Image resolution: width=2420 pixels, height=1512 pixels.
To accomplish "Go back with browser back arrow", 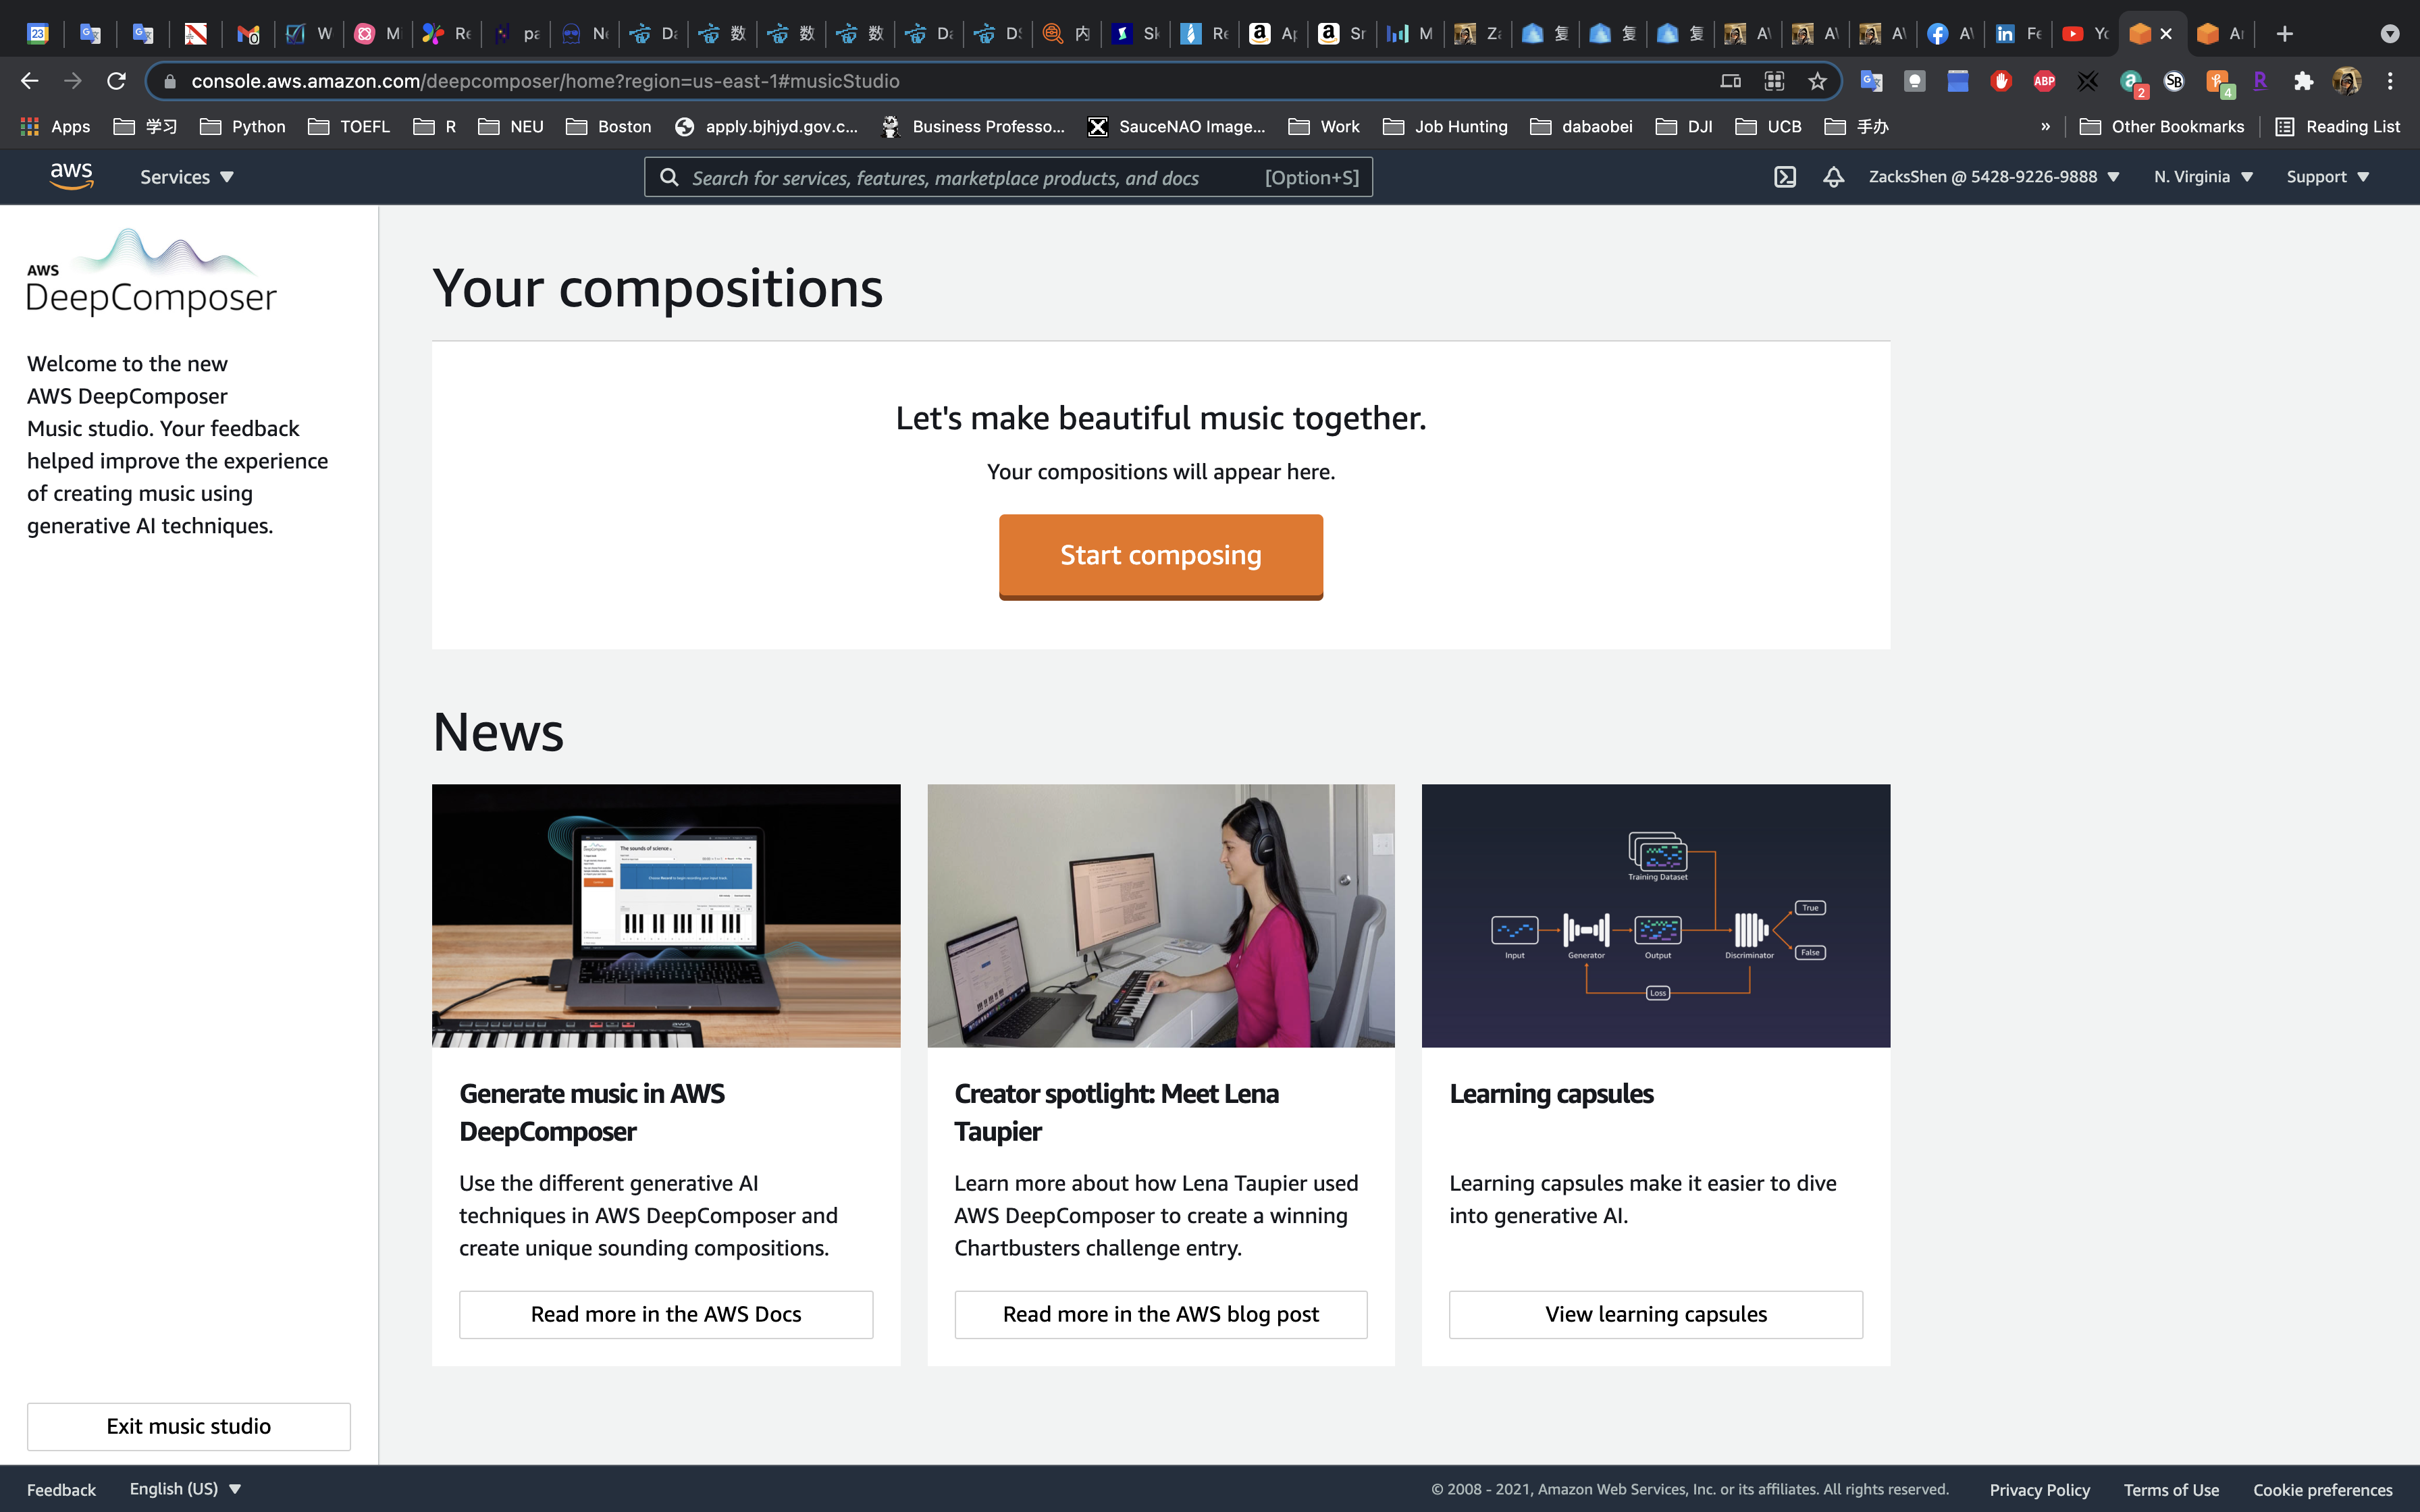I will click(x=30, y=81).
